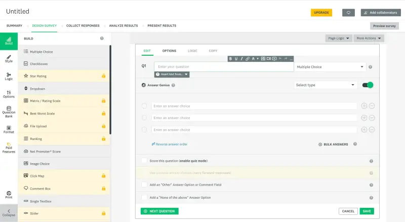405x222 pixels.
Task: Click the Cancel button
Action: [348, 211]
